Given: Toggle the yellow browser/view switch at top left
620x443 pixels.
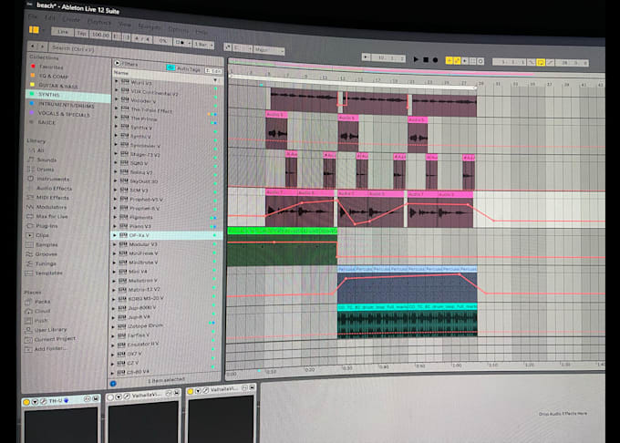Looking at the screenshot, I should [34, 30].
